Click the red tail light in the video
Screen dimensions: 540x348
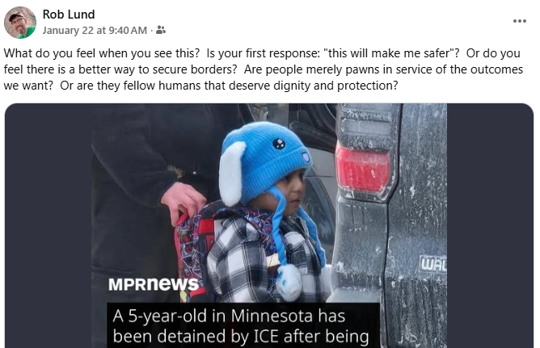tap(364, 170)
